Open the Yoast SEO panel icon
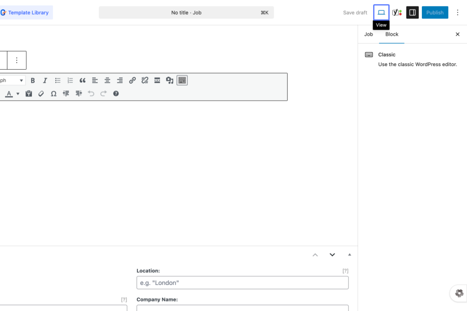The height and width of the screenshot is (311, 467). coord(397,12)
